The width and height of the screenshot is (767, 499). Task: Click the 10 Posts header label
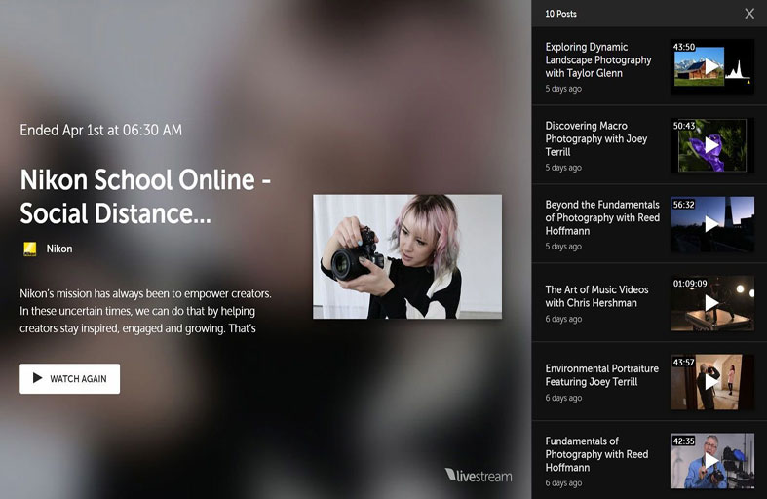click(x=561, y=14)
